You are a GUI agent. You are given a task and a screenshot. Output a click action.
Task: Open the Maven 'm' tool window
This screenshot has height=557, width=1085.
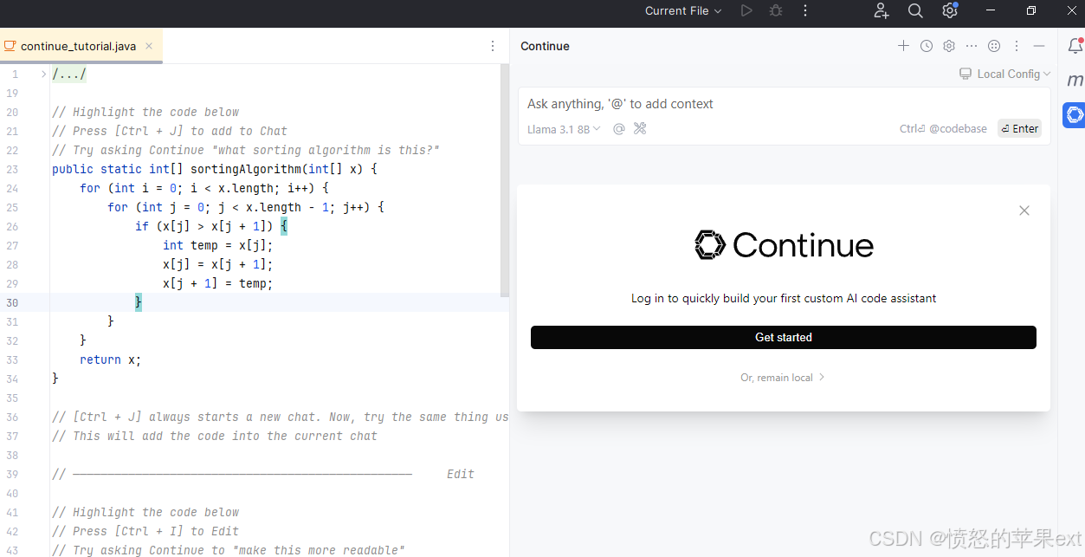1075,80
